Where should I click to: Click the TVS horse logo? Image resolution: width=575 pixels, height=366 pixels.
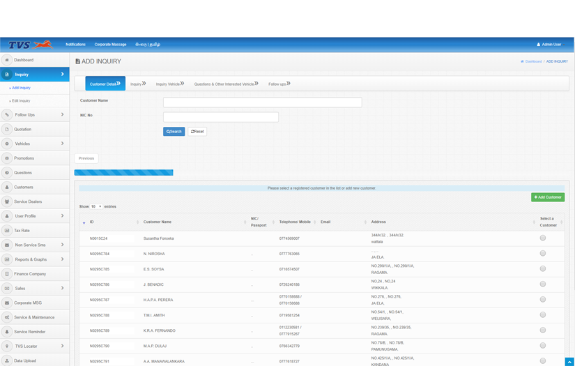(31, 45)
